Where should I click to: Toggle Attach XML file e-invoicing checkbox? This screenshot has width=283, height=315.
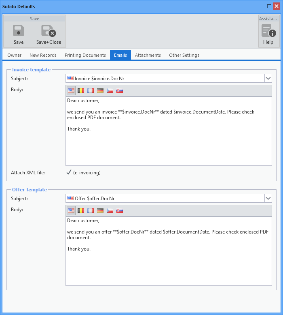(69, 172)
